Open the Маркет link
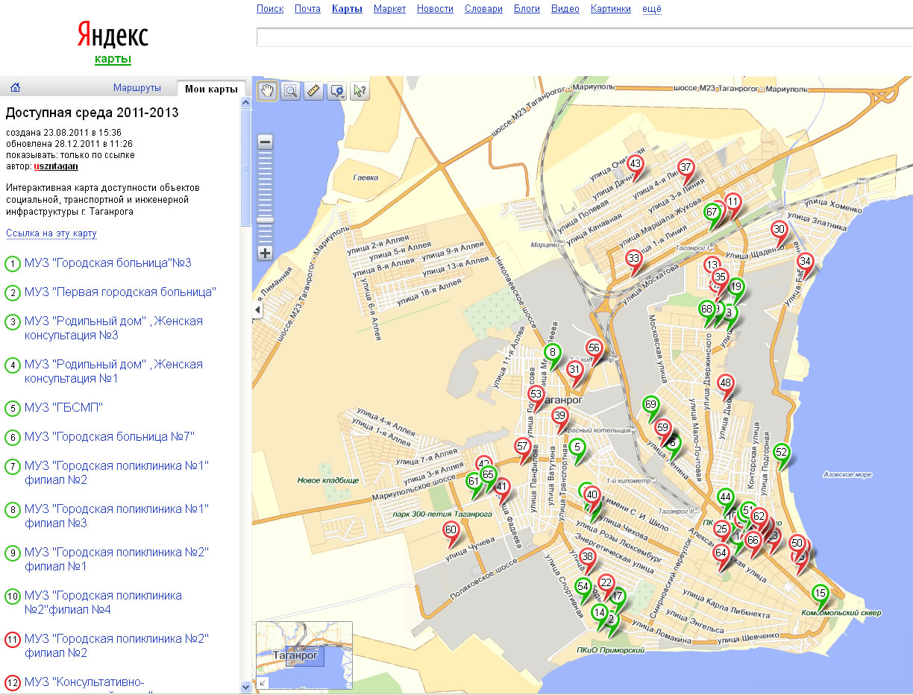This screenshot has height=695, width=913. click(x=389, y=9)
